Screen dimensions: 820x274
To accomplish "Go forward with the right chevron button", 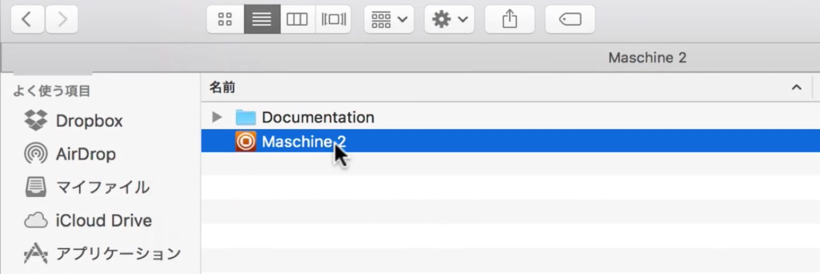I will [61, 19].
